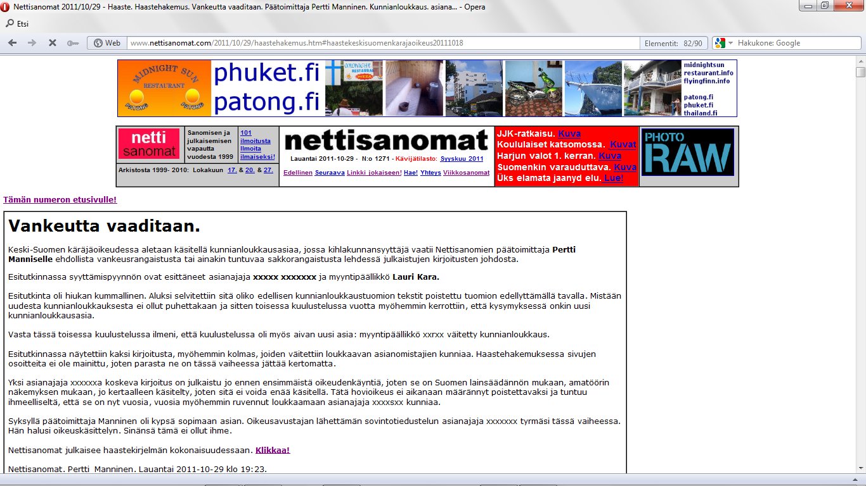Go to the Seuraava page link

[329, 173]
